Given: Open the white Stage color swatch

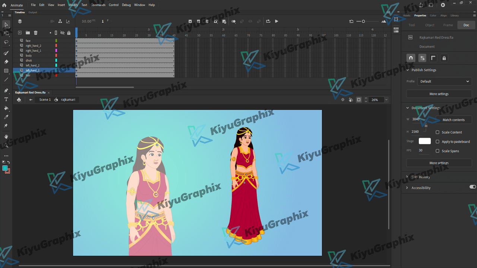Looking at the screenshot, I should pyautogui.click(x=424, y=141).
